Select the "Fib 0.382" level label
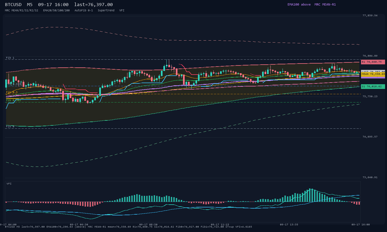The height and width of the screenshot is (232, 387). [x=14, y=100]
